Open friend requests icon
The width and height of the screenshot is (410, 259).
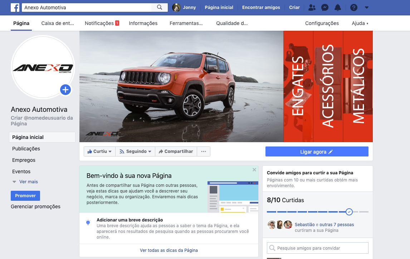tap(312, 8)
